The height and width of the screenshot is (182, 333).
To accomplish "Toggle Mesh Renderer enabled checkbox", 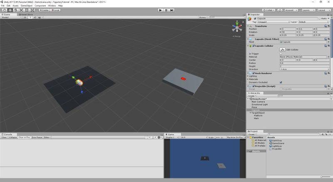I will coord(253,73).
